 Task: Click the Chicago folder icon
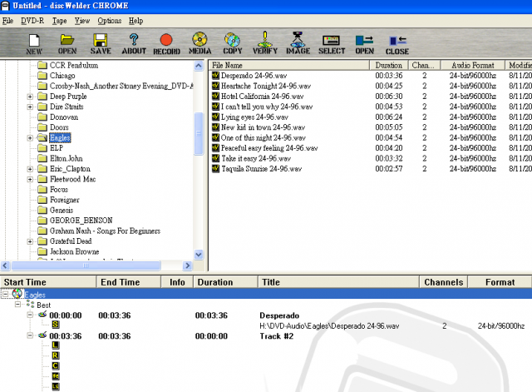click(42, 76)
